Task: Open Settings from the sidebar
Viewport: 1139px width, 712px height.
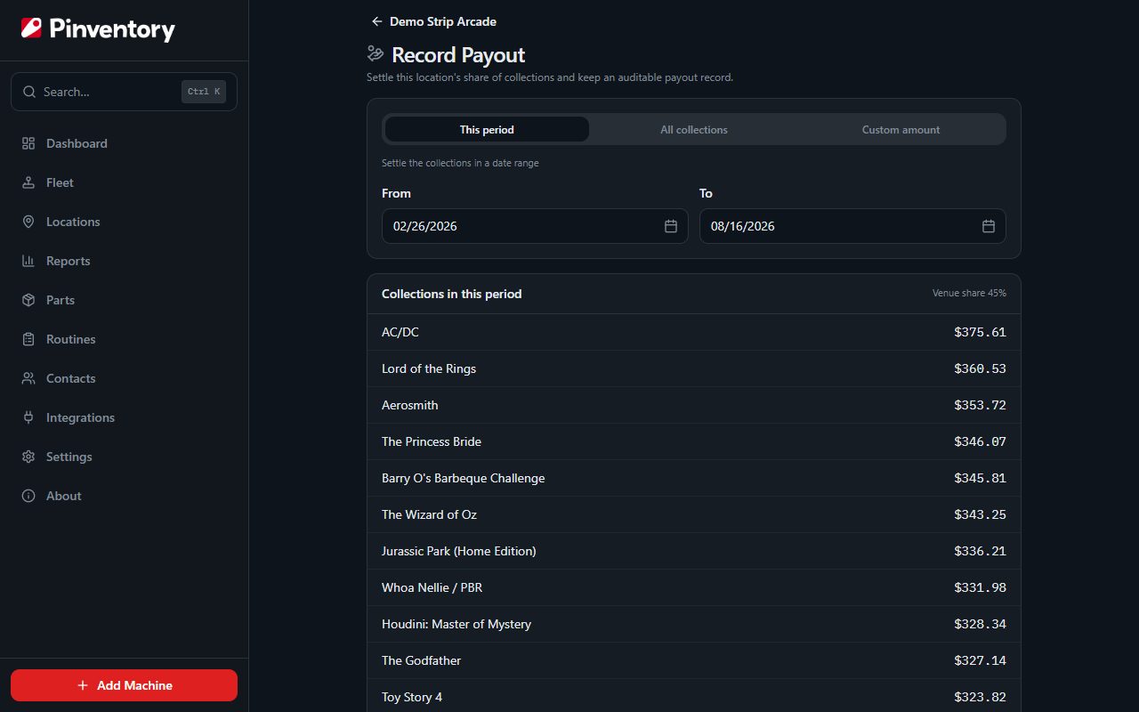Action: (124, 457)
